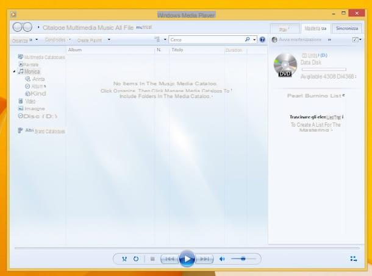This screenshot has height=276, width=372.
Task: Mute the volume speaker icon
Action: 222,259
